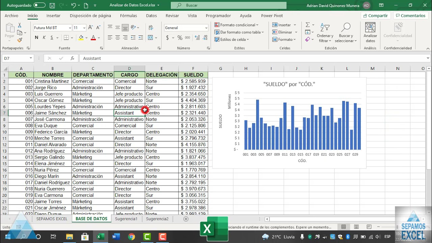Click the wrap text icon
Viewport: 432px width, 243px height.
coord(150,27)
